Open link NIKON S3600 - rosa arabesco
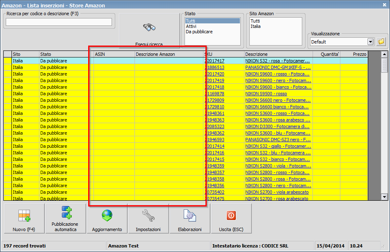390x252 pixels. tap(278, 120)
